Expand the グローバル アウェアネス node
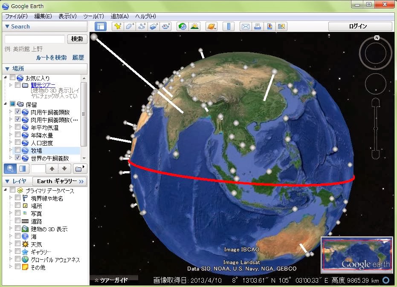Image resolution: width=397 pixels, height=287 pixels. click(x=11, y=258)
